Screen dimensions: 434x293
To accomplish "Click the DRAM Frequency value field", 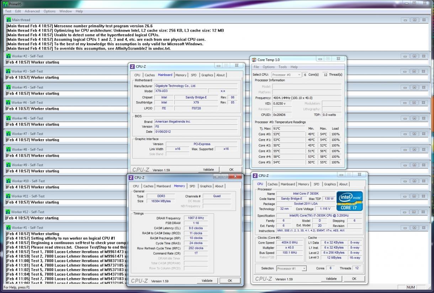I will (195, 218).
